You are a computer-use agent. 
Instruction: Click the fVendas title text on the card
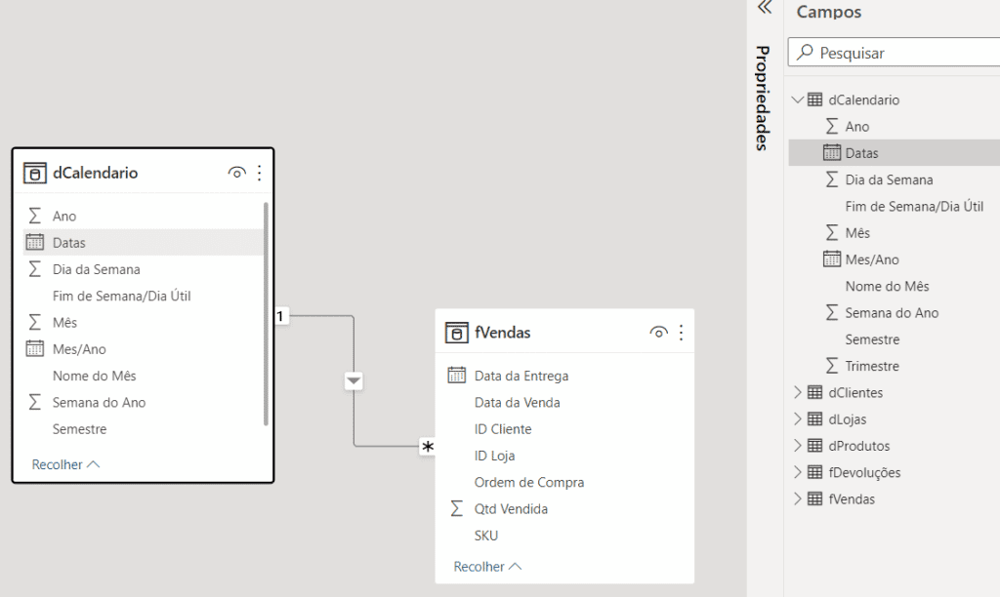tap(503, 333)
